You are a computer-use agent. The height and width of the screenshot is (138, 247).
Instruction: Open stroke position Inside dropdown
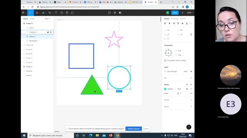[x=167, y=93]
